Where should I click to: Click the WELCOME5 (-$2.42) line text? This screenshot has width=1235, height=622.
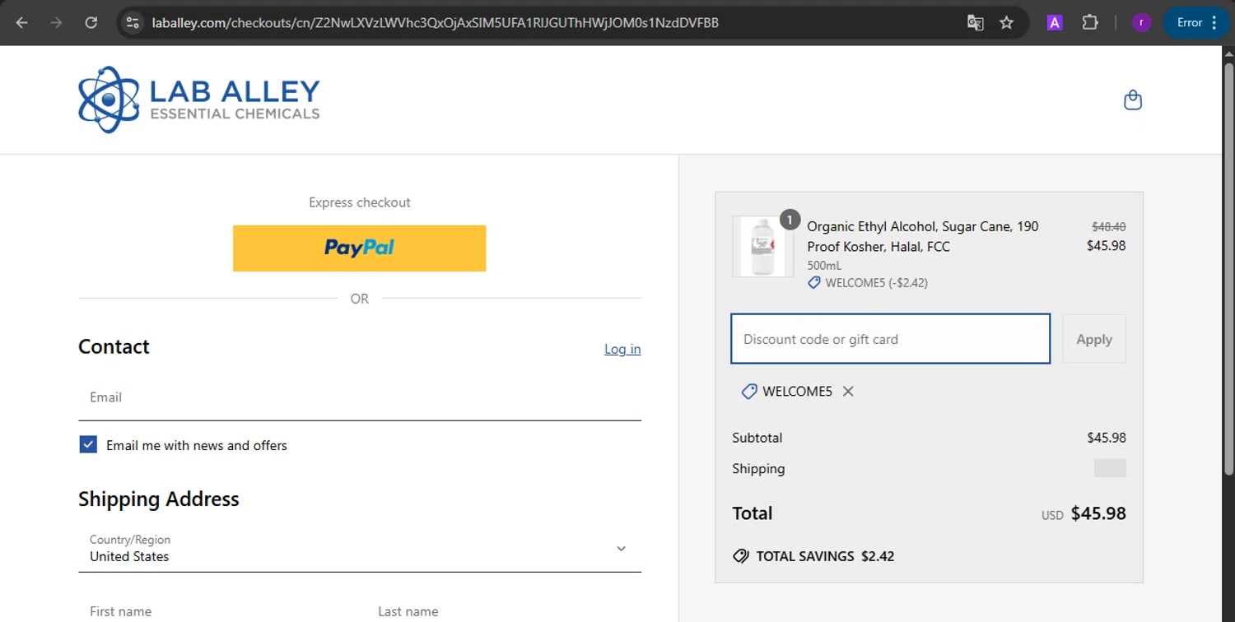click(877, 283)
